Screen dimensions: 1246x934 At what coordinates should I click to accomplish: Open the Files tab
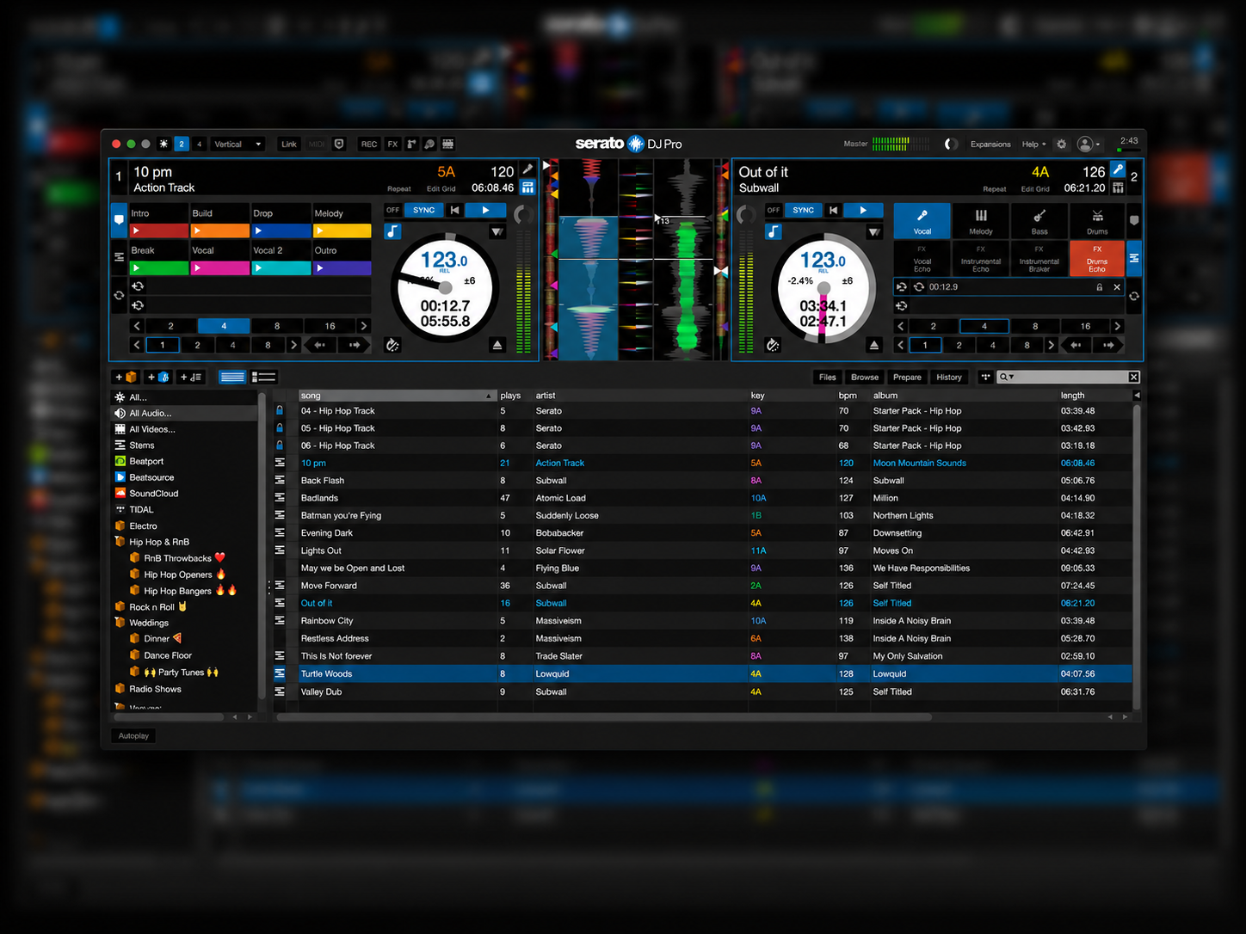point(828,377)
